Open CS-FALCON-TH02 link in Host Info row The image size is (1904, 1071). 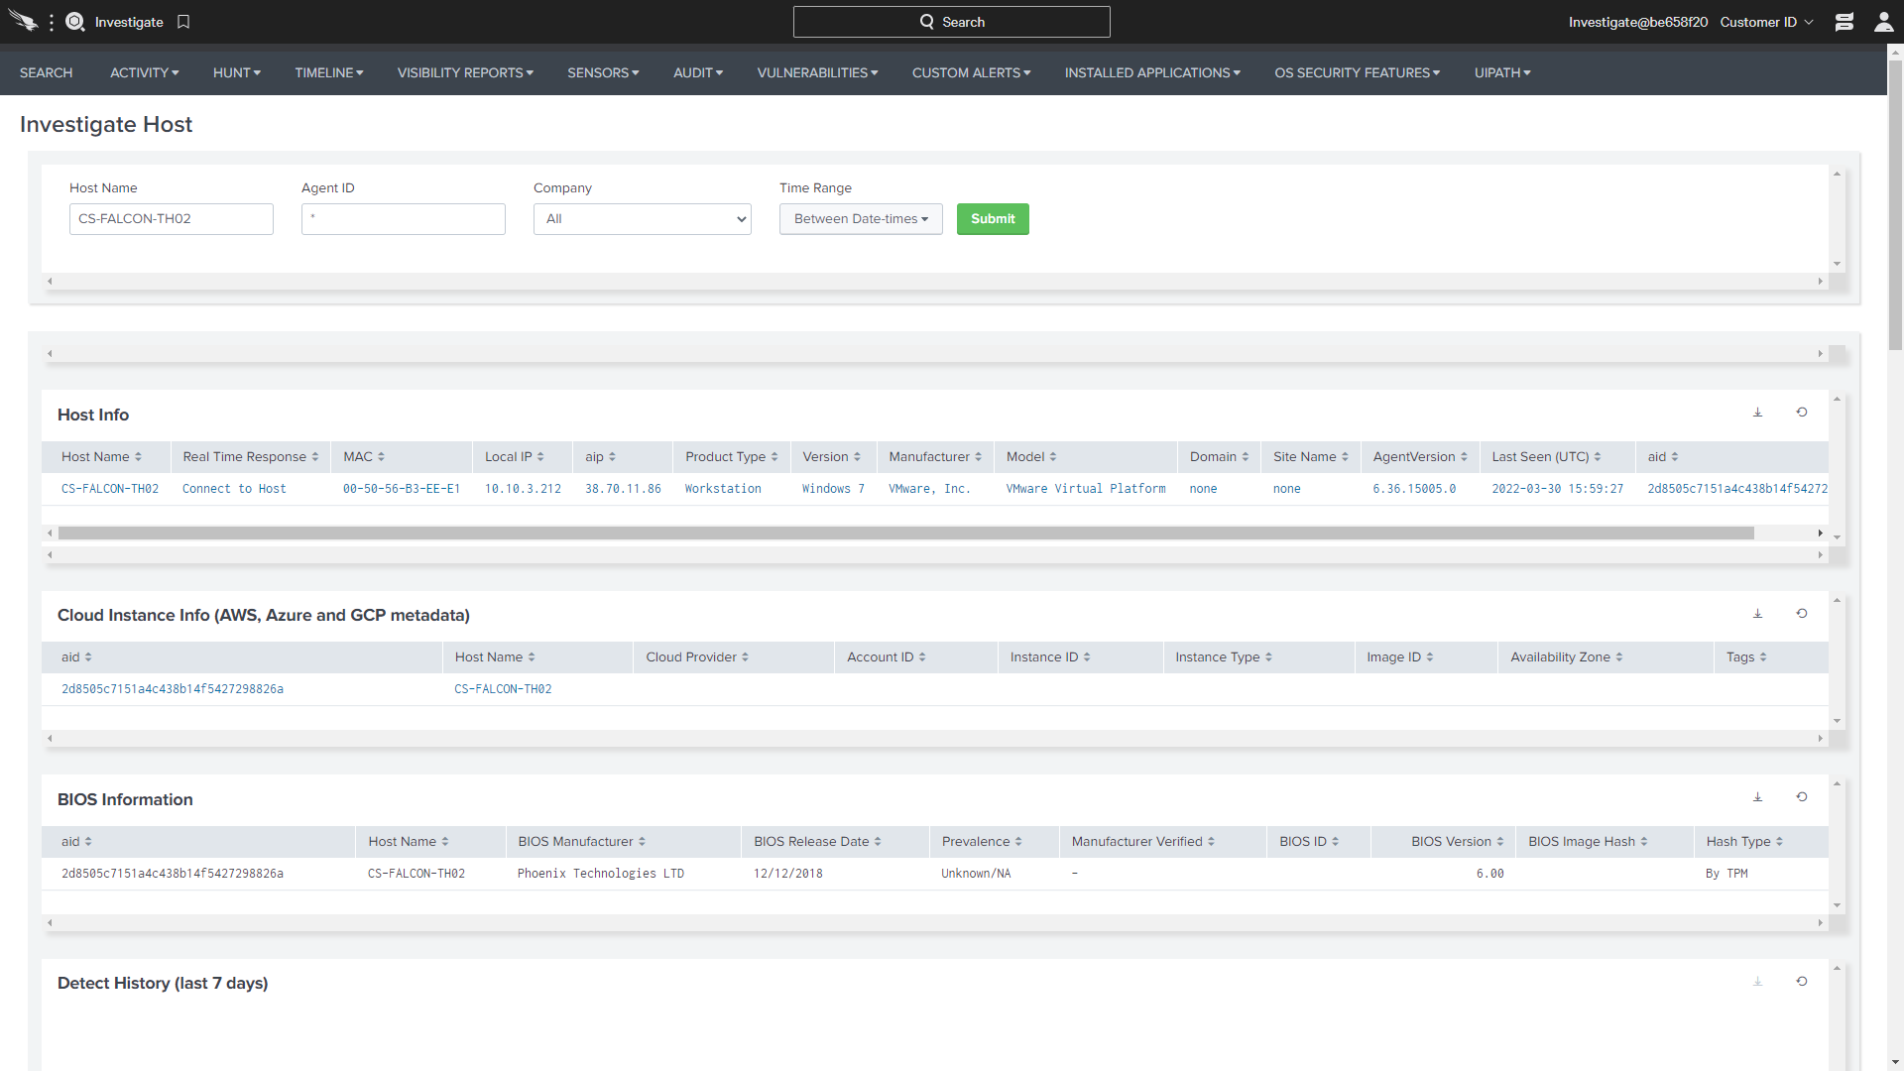click(110, 489)
